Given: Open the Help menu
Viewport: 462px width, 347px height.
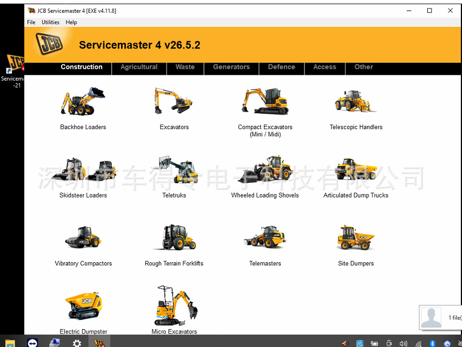Looking at the screenshot, I should click(71, 22).
